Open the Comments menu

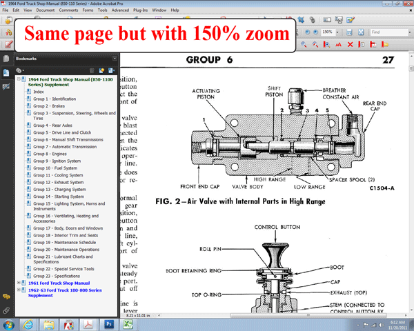[68, 10]
